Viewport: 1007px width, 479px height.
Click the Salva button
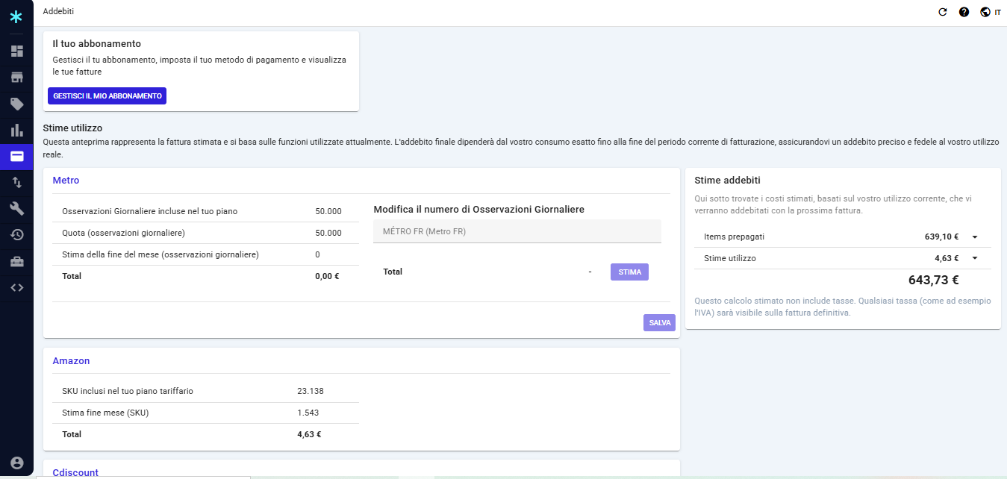click(659, 322)
